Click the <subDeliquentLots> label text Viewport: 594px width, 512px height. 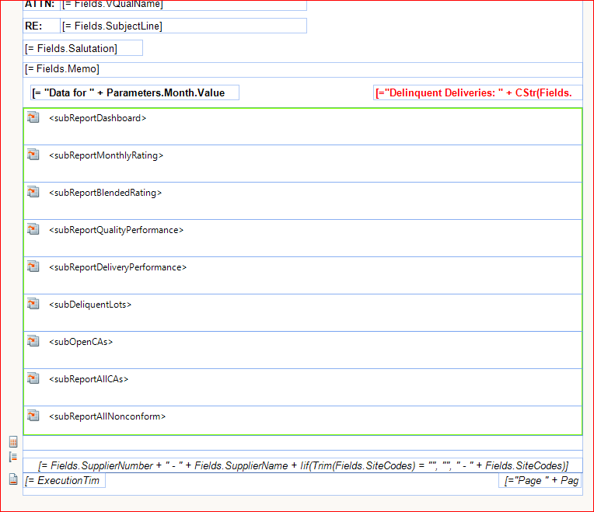[x=90, y=305]
